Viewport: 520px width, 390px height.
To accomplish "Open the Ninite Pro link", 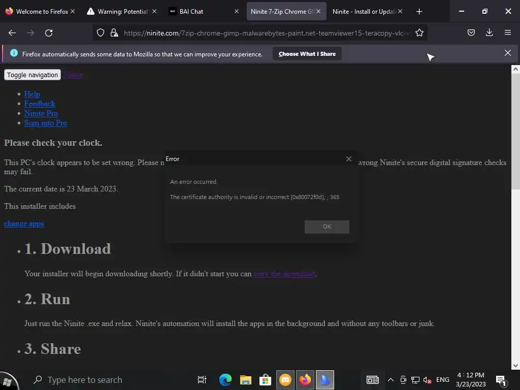I will tap(41, 113).
